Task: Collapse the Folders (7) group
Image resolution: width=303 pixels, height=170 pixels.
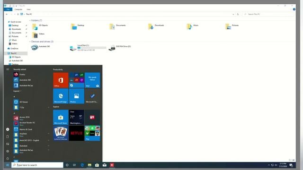Action: click(x=30, y=20)
